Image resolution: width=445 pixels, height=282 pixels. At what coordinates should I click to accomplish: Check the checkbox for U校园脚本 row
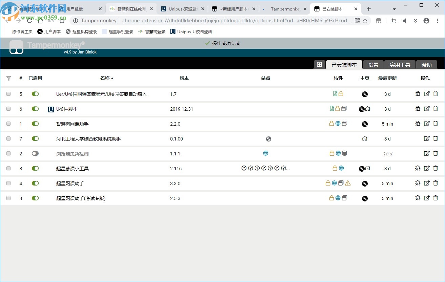point(8,109)
